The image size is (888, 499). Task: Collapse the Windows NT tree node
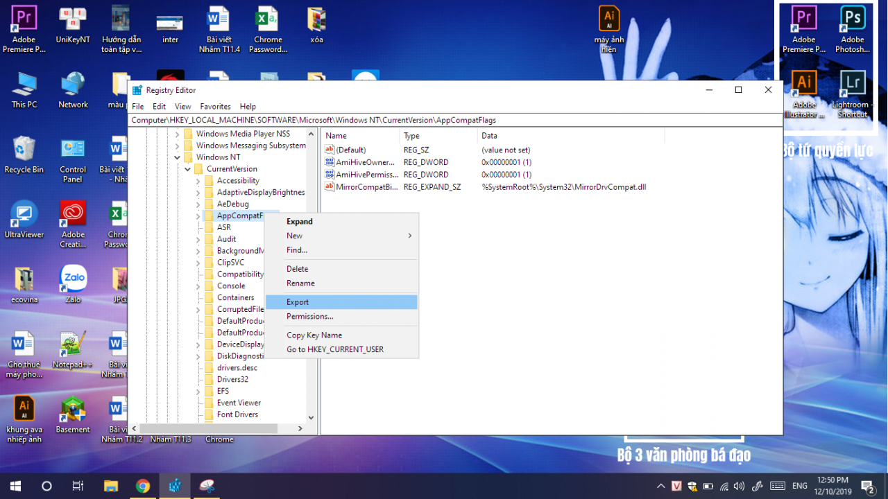pyautogui.click(x=178, y=157)
